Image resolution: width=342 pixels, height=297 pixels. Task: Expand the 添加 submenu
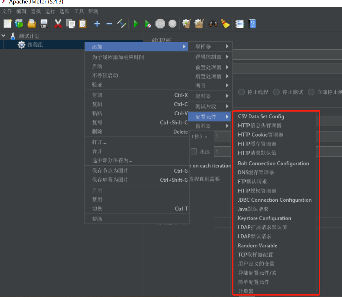[136, 47]
